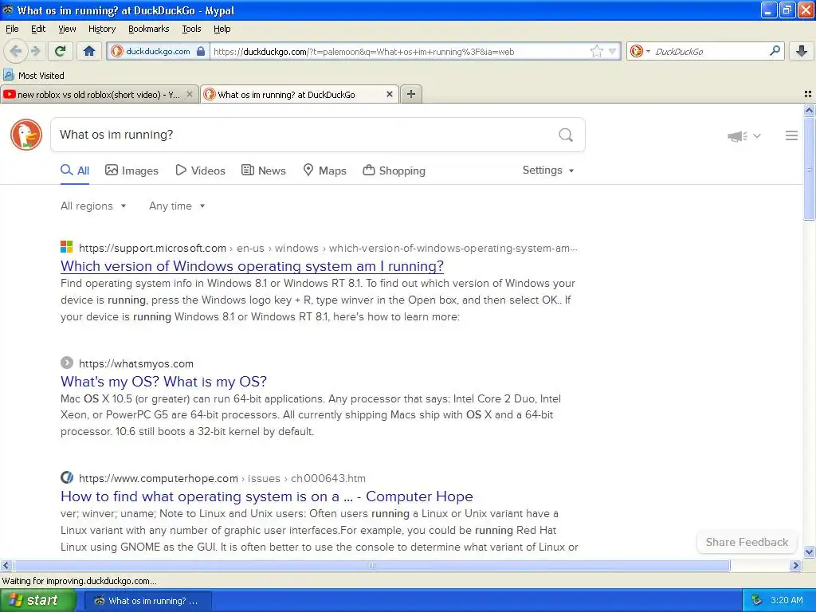Open the browser Home page

tap(89, 51)
